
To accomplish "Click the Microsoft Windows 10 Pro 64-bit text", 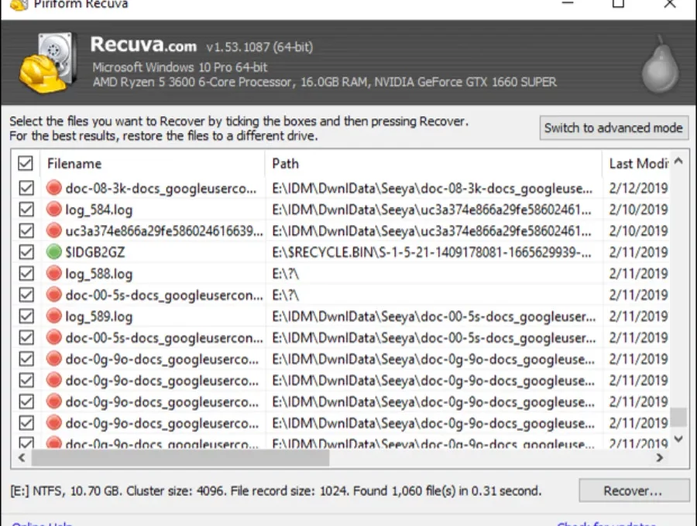I will [x=180, y=67].
